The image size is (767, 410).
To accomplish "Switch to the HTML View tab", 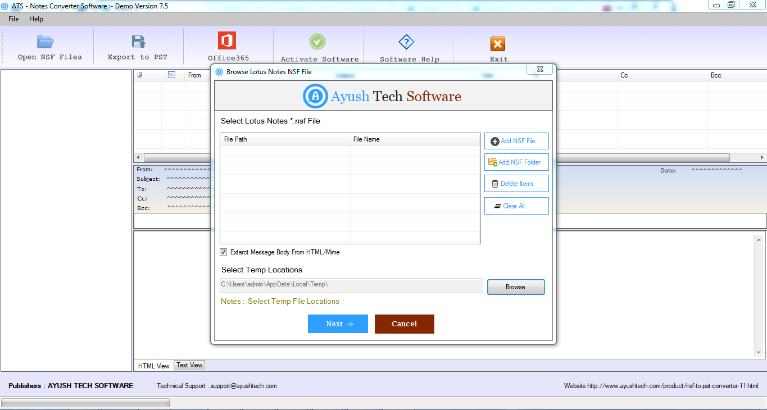I will [x=154, y=366].
